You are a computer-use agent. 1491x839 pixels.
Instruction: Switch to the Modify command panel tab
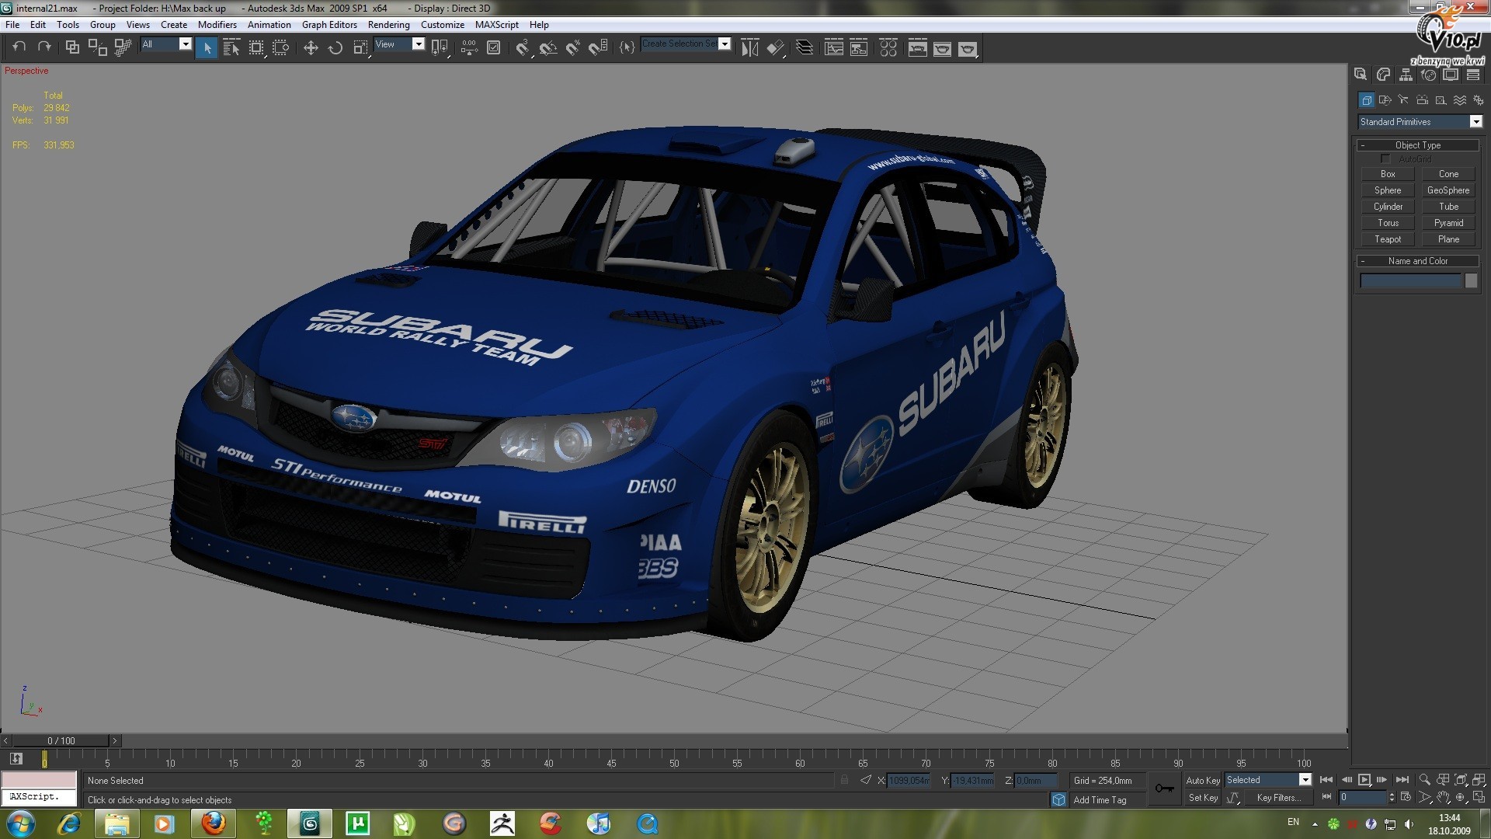[1383, 75]
